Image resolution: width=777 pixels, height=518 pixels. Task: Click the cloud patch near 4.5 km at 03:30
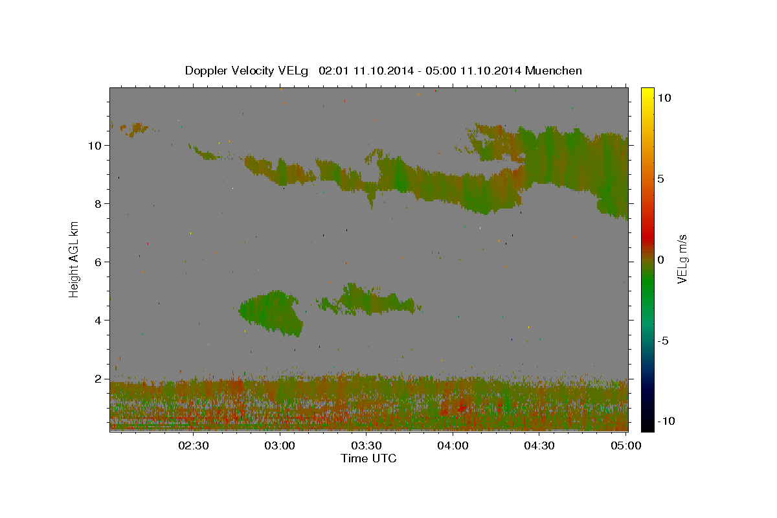tap(370, 300)
